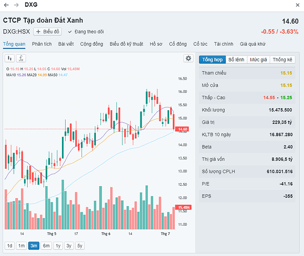Click the red 14.60 price label marker
This screenshot has width=304, height=256.
[x=182, y=129]
